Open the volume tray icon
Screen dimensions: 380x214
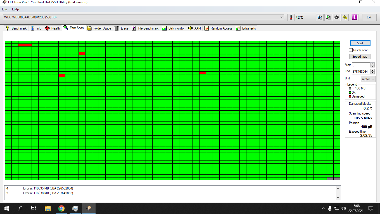[343, 208]
